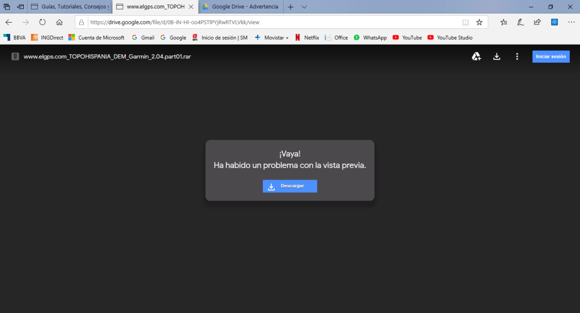Viewport: 580px width, 313px height.
Task: Click the share page icon
Action: pos(537,22)
